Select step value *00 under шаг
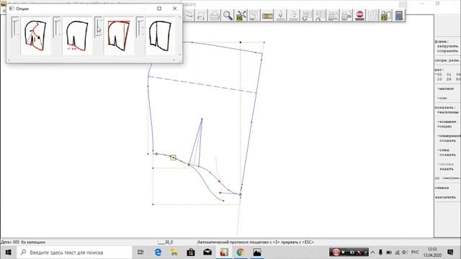This screenshot has height=259, width=461. coord(439,75)
